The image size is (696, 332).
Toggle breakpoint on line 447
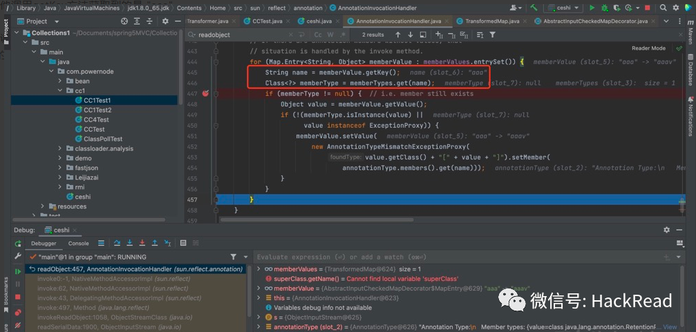tap(205, 94)
